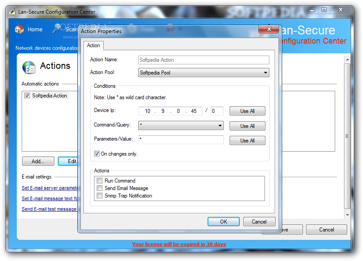Open the Command/Query dropdown

pyautogui.click(x=181, y=126)
